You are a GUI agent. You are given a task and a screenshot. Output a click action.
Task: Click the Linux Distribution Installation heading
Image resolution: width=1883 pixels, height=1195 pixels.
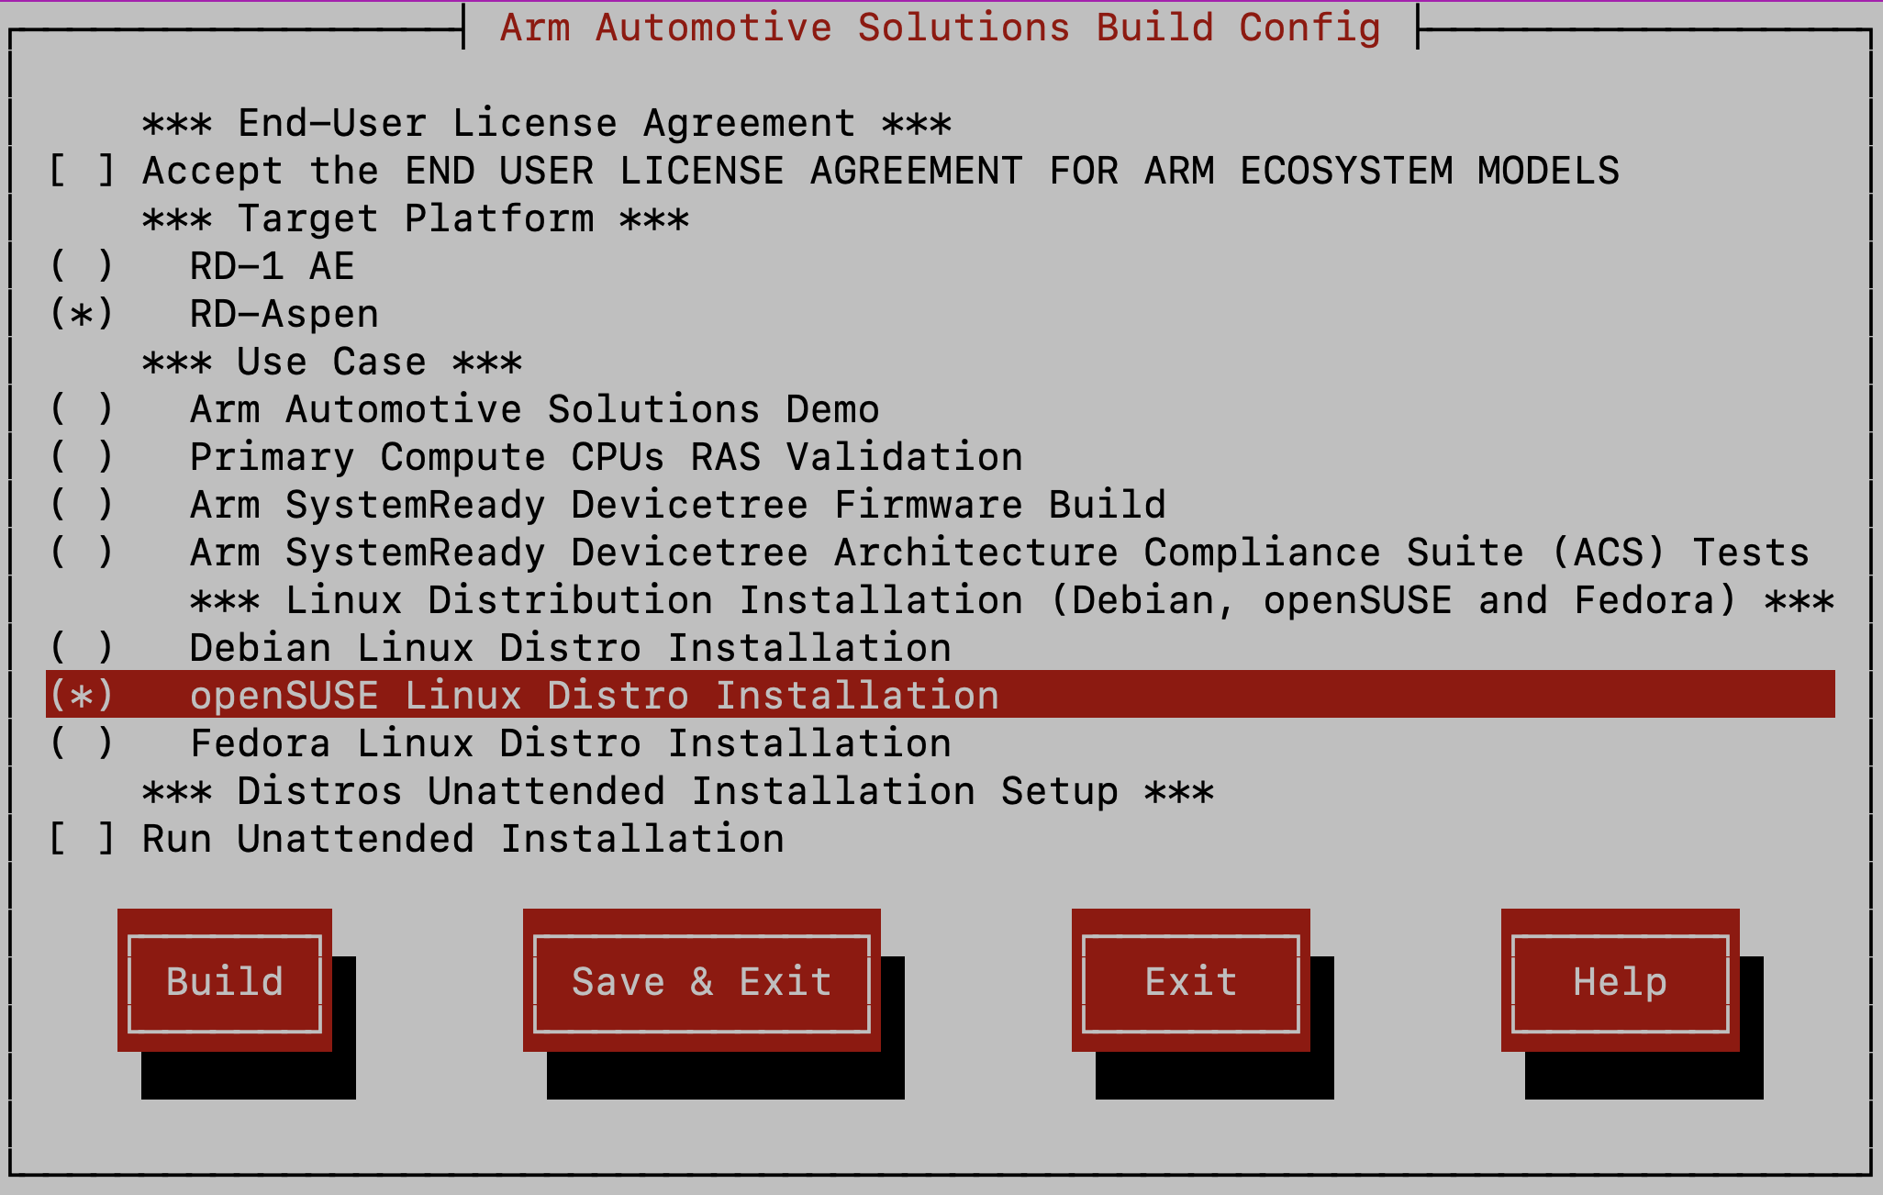point(1012,600)
